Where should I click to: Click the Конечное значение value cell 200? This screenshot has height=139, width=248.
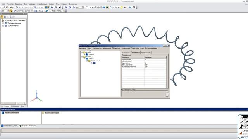(155, 67)
